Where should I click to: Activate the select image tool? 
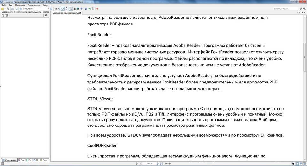click(x=78, y=9)
